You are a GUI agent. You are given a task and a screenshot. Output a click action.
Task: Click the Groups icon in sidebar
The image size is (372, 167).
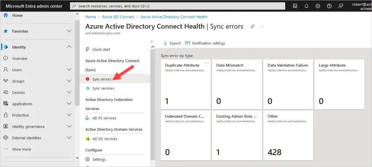click(x=6, y=81)
